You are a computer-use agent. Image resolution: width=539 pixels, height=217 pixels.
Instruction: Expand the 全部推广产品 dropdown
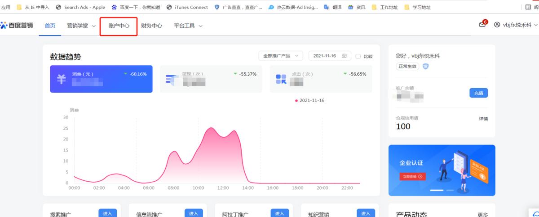[280, 56]
